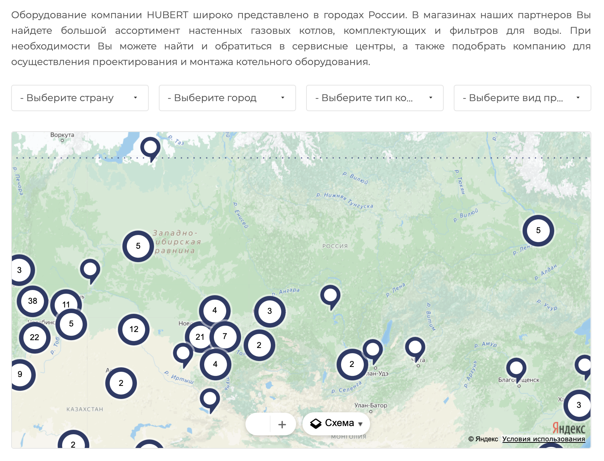
Task: Open the cluster marker with 38 locations
Action: pyautogui.click(x=33, y=301)
